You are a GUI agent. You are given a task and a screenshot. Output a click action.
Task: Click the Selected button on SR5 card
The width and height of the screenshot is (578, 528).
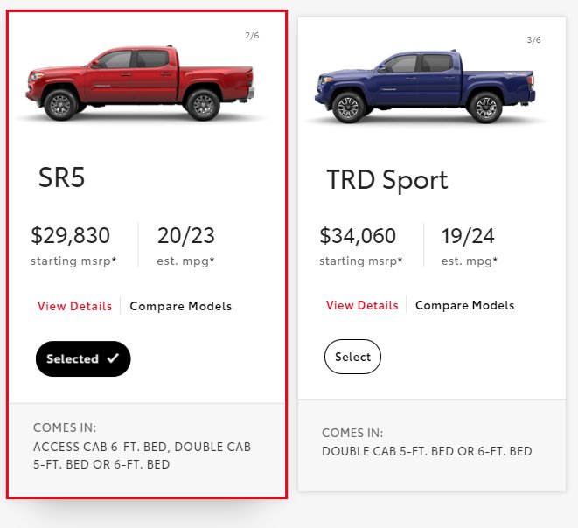click(83, 358)
